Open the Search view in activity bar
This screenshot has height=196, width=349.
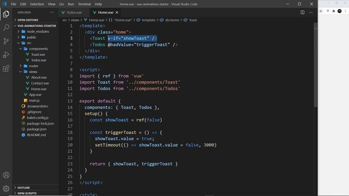[x=6, y=28]
